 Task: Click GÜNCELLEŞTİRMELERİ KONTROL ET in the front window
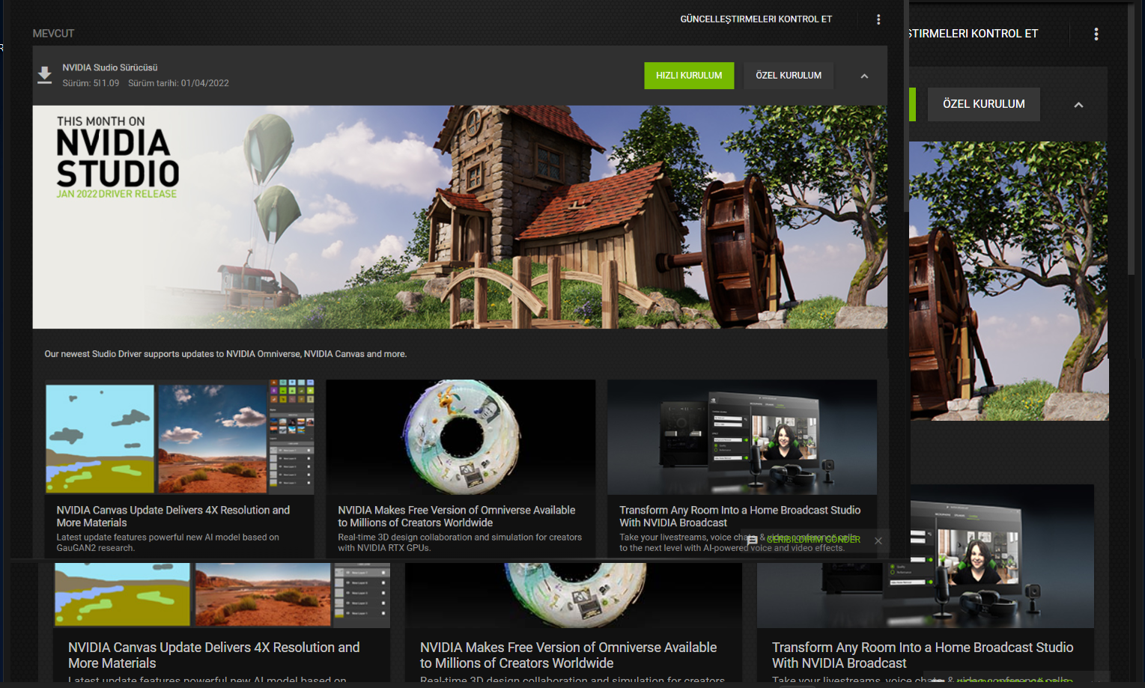click(756, 19)
